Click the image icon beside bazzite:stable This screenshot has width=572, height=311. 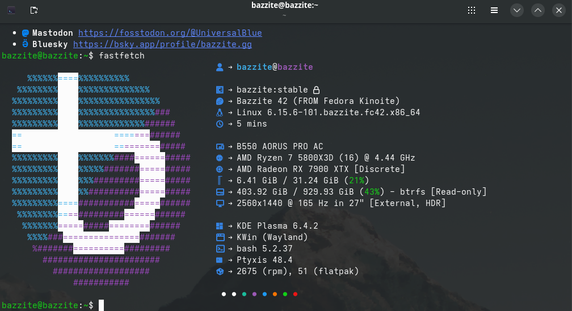[220, 90]
